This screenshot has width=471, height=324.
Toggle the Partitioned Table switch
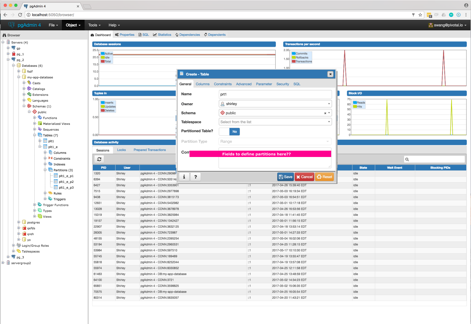[229, 131]
